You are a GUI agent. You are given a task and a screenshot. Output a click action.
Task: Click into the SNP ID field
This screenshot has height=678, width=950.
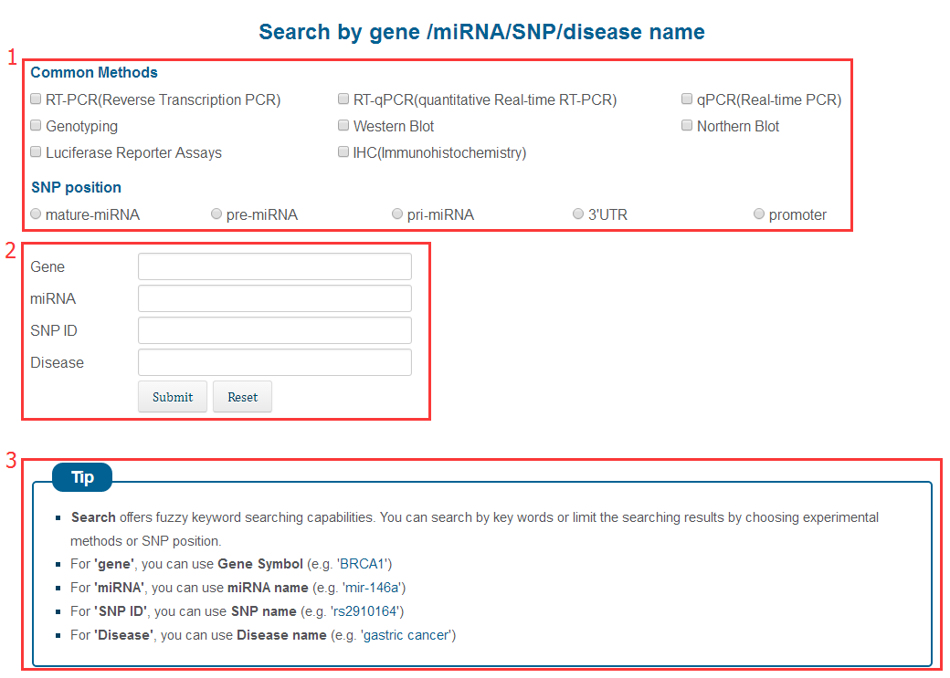pos(274,330)
